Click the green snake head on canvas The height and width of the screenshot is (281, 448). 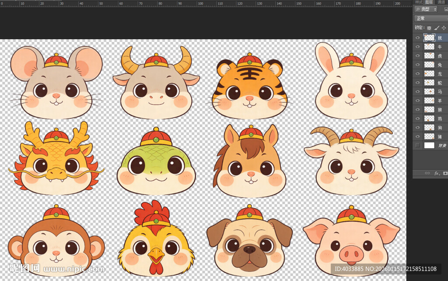point(156,161)
